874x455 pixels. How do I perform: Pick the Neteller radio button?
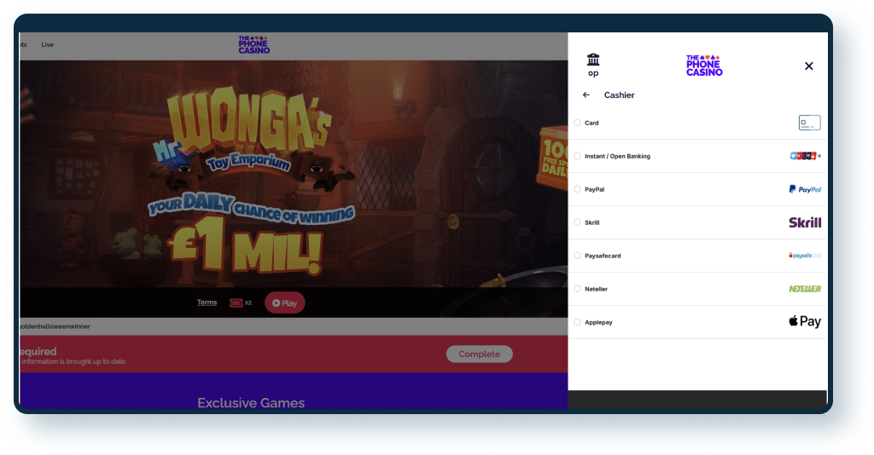pos(578,289)
